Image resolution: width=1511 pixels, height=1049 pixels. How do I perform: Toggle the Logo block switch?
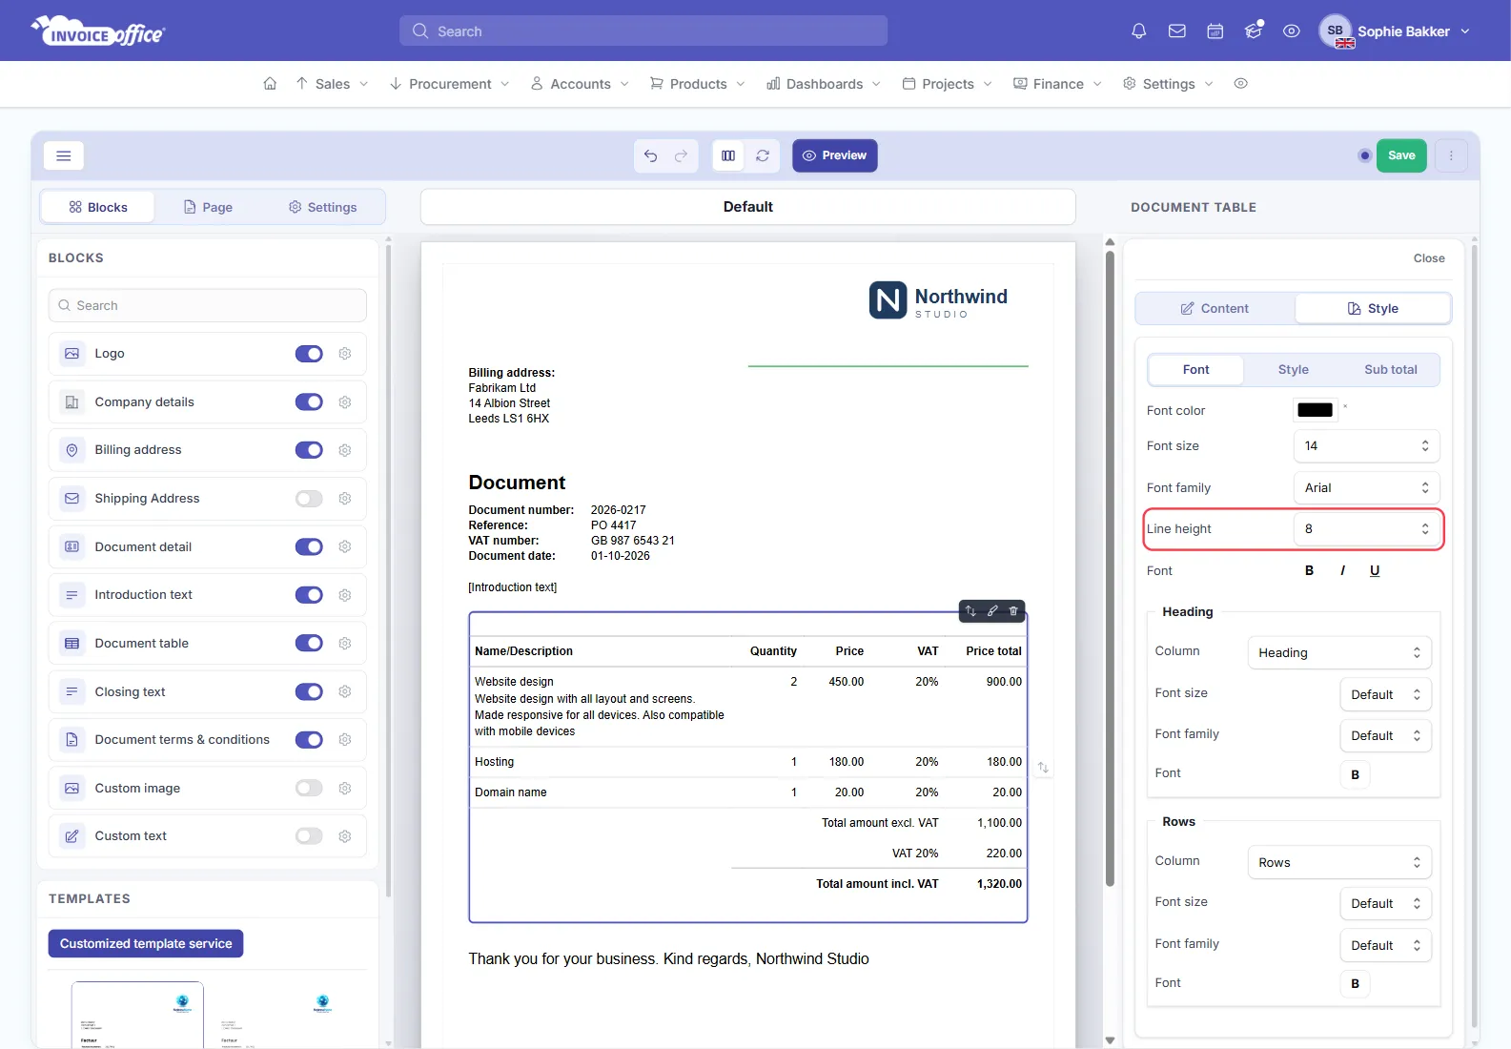pos(309,354)
